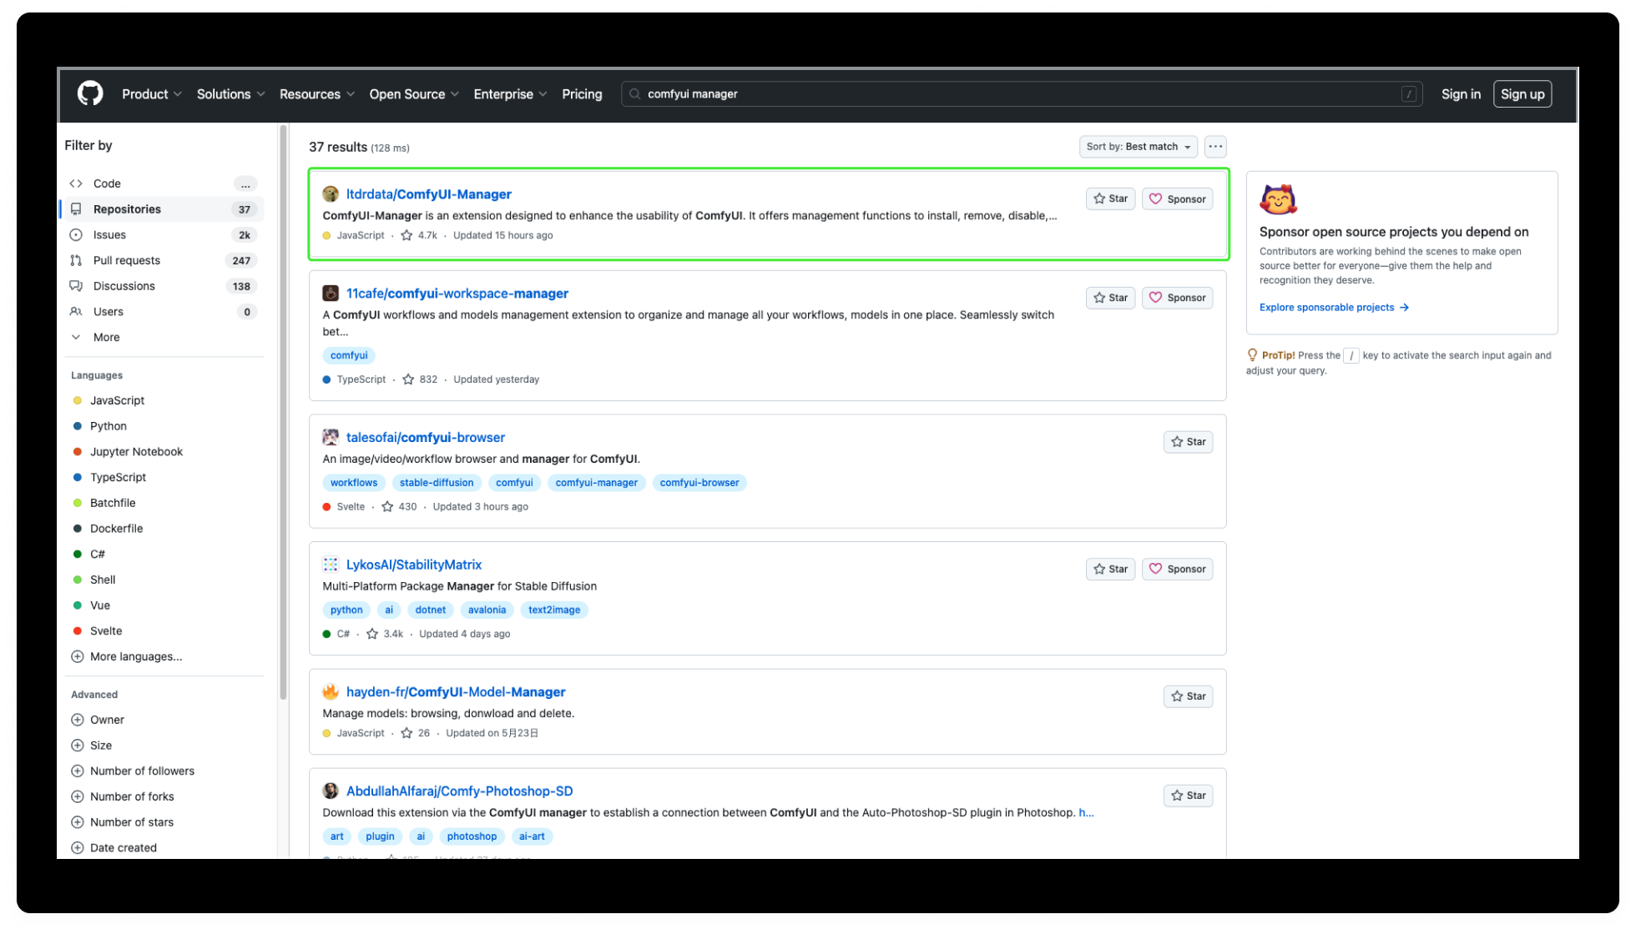Click the GitHub logo icon
Image resolution: width=1636 pixels, height=934 pixels.
[90, 93]
